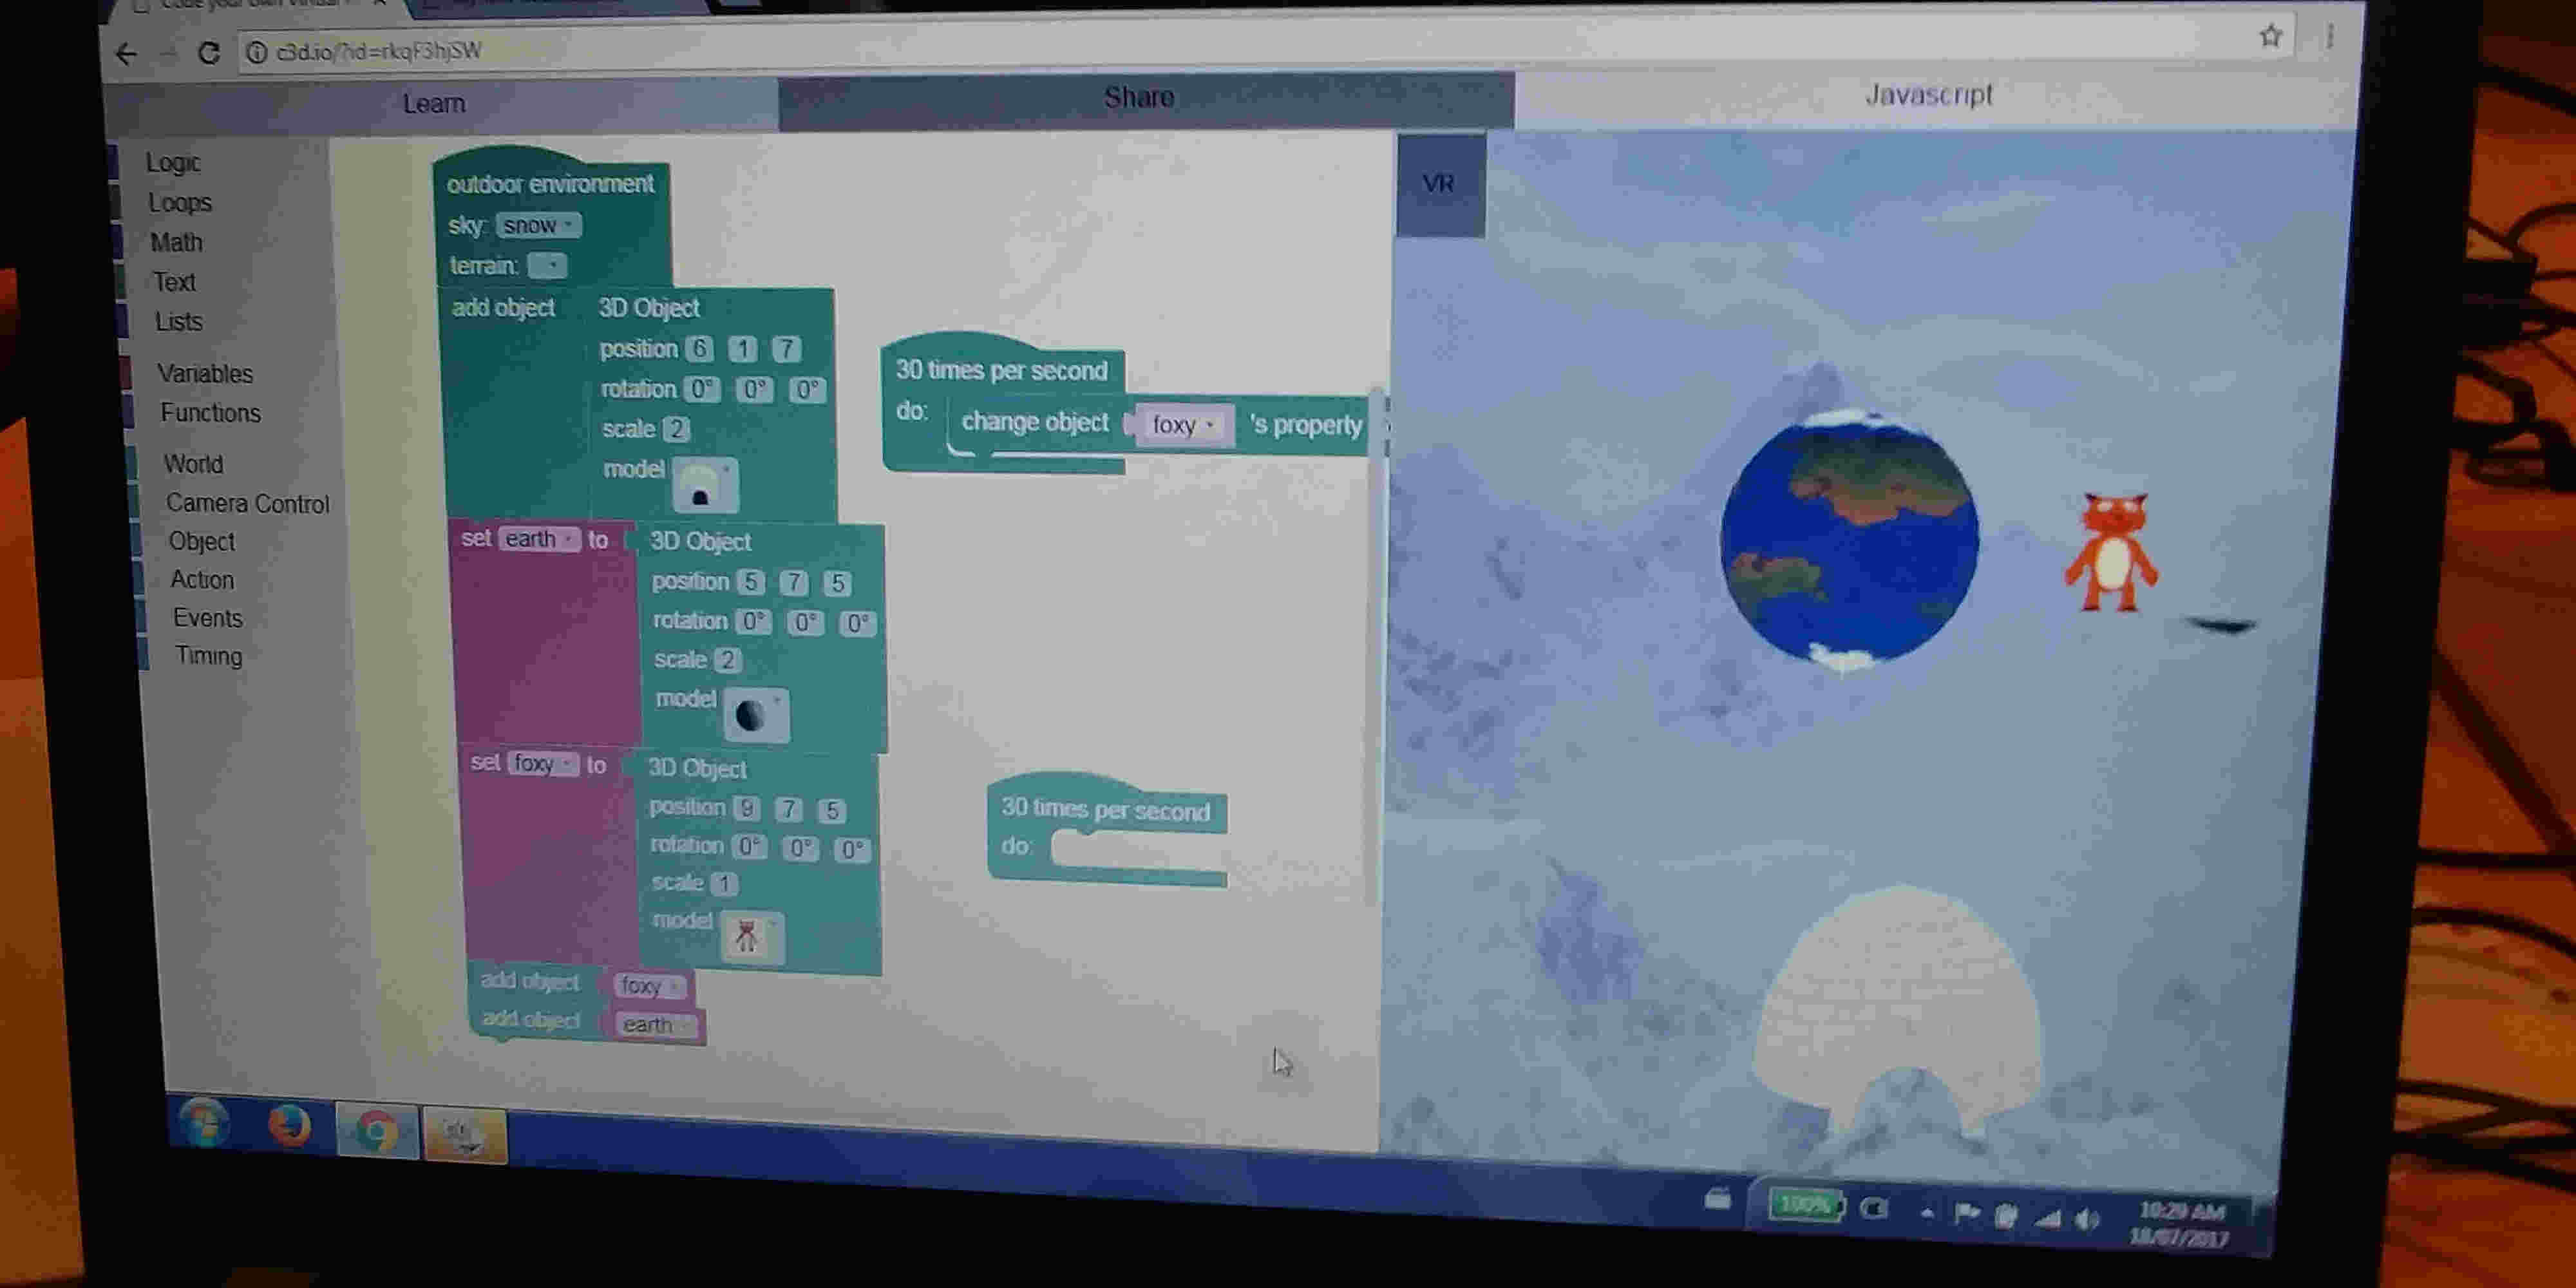Bookmark this page with the star icon
This screenshot has height=1288, width=2576.
click(x=2270, y=36)
